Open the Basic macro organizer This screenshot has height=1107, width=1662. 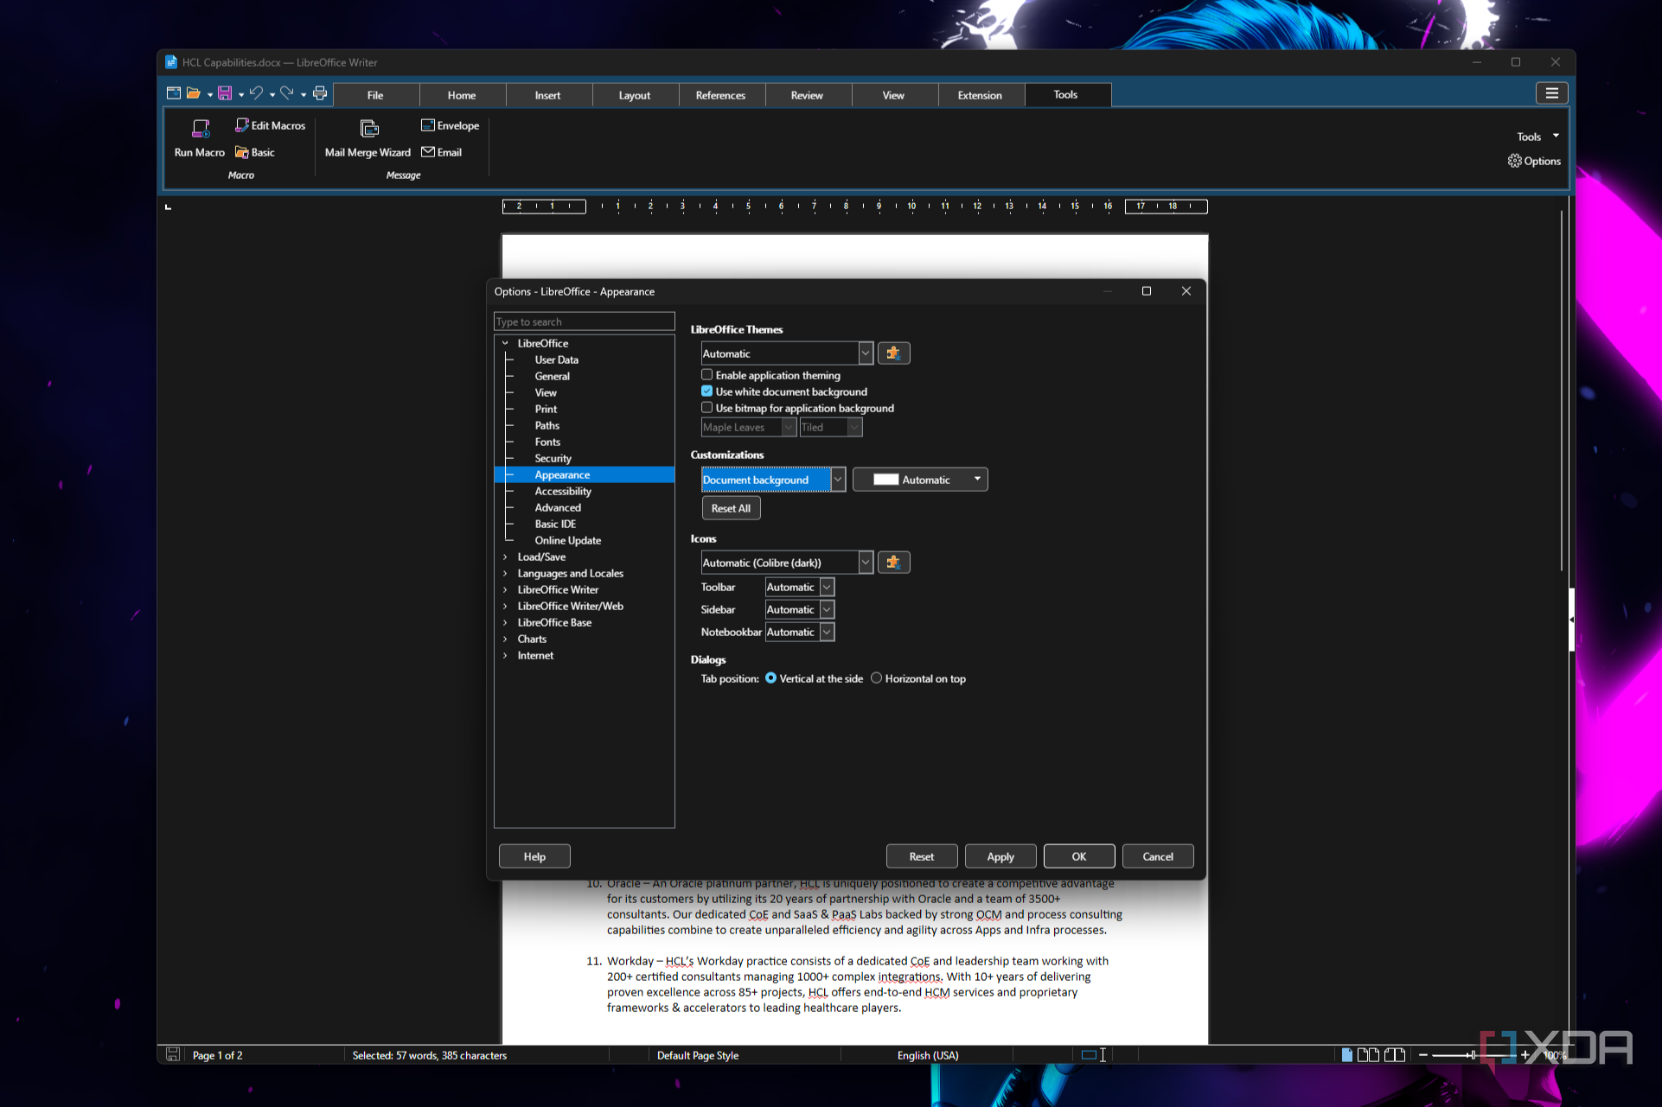tap(254, 152)
